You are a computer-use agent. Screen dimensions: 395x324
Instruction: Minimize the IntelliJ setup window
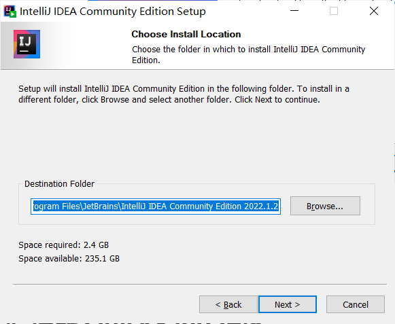[x=294, y=11]
